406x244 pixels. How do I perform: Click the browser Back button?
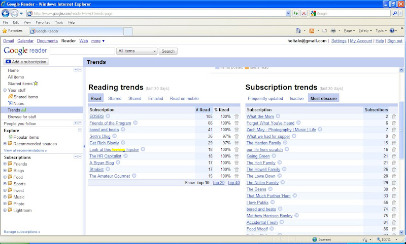[6, 13]
